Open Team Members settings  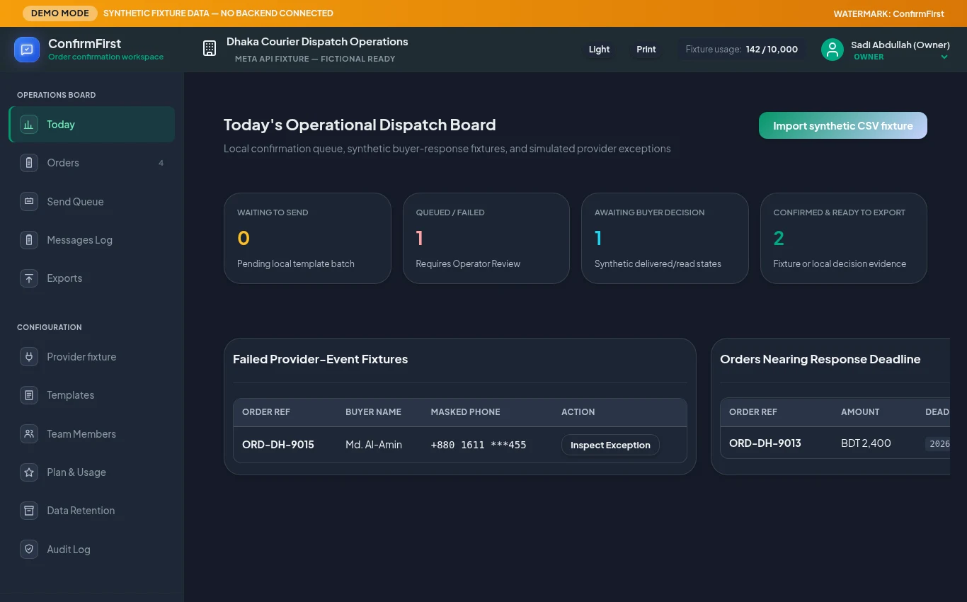click(x=92, y=433)
